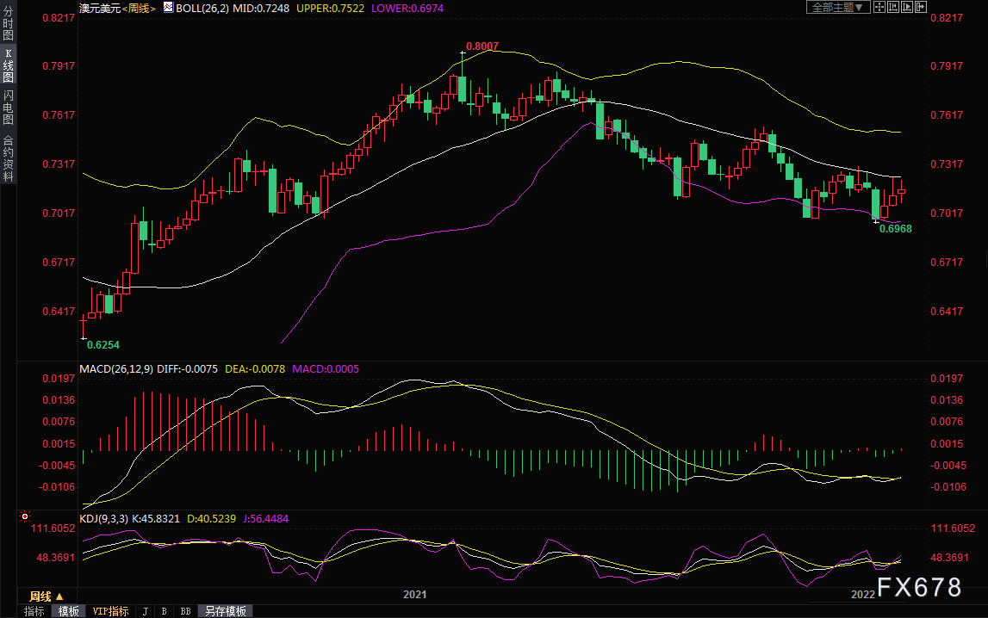988x618 pixels.
Task: Click the 0.8007 high price marker
Action: click(x=482, y=46)
